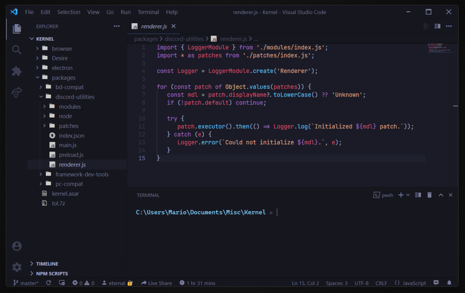Image resolution: width=465 pixels, height=293 pixels.
Task: Start Live Share from status bar
Action: pos(156,283)
